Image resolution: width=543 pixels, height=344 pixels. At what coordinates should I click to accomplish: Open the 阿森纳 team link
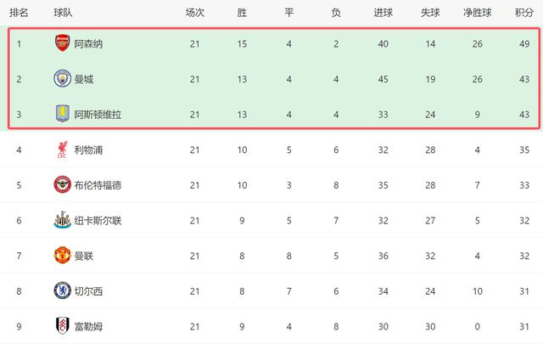click(x=89, y=43)
